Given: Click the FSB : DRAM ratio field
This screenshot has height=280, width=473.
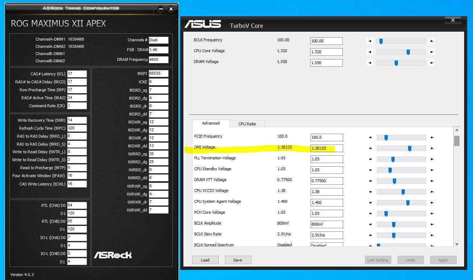Looking at the screenshot, I should (x=159, y=50).
